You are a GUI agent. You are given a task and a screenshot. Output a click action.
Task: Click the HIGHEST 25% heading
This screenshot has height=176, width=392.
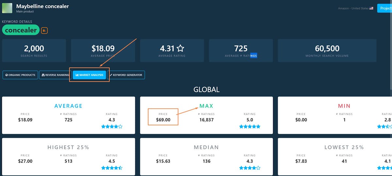point(68,147)
